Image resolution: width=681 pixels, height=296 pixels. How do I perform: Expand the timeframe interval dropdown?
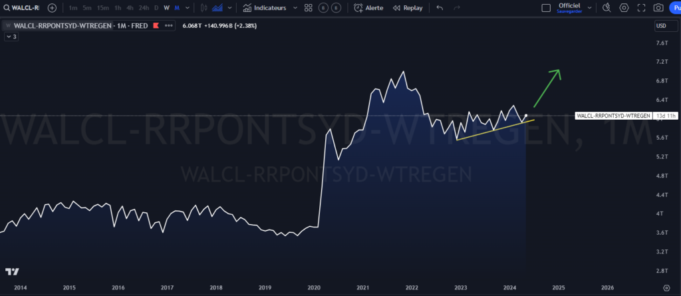point(187,8)
